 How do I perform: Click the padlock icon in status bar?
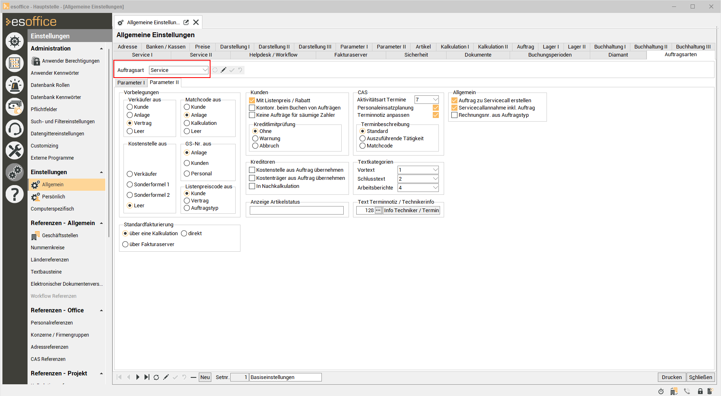pos(700,391)
